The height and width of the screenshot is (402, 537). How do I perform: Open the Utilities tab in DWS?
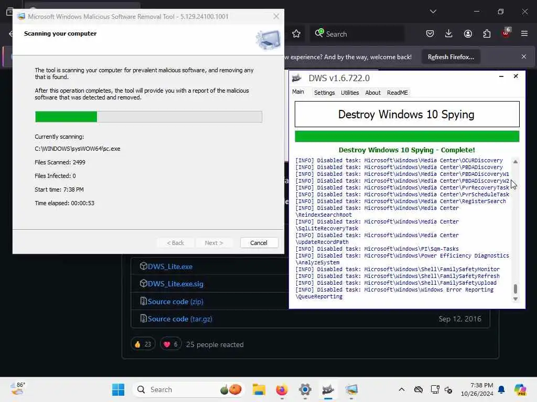pos(350,93)
